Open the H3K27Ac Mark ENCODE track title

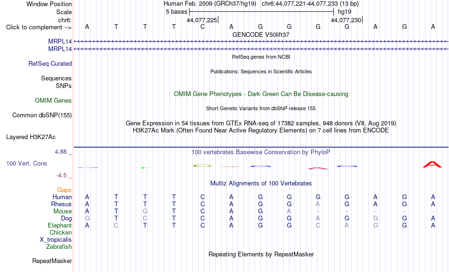(261, 131)
